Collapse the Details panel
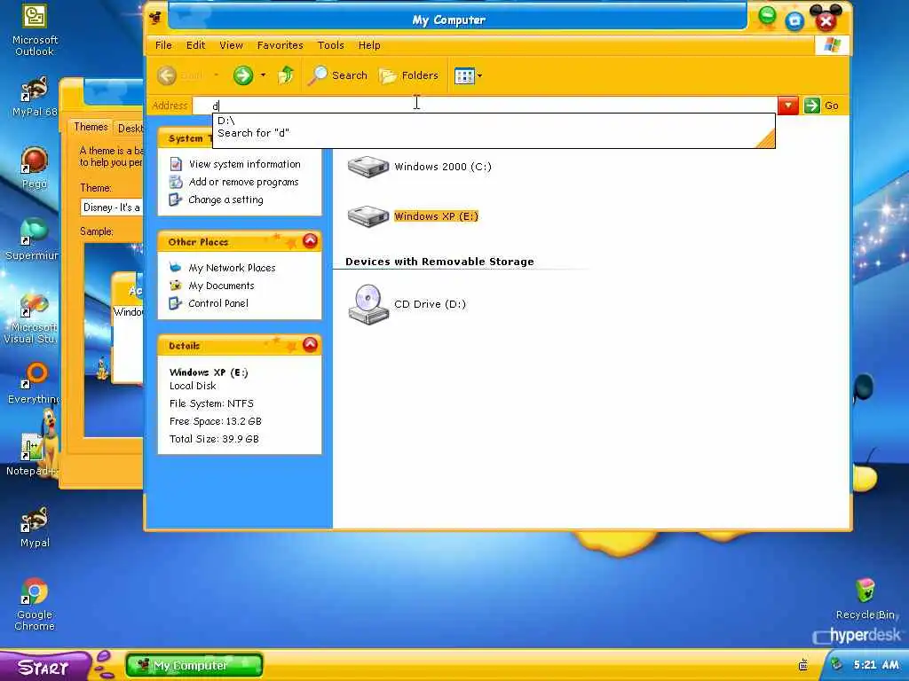The image size is (909, 681). (310, 345)
